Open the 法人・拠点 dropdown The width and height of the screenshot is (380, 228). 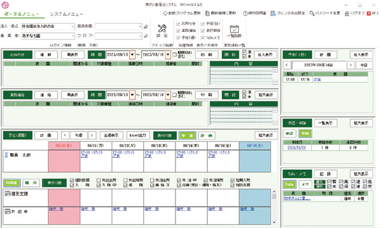pos(72,27)
